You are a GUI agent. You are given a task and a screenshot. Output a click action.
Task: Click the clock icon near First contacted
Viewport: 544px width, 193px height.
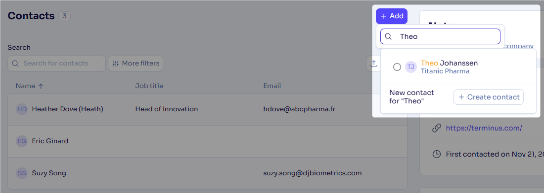pyautogui.click(x=437, y=154)
